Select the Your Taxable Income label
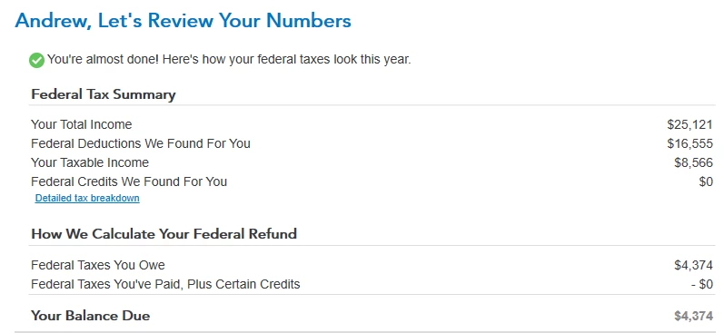The width and height of the screenshot is (724, 333). click(x=90, y=162)
